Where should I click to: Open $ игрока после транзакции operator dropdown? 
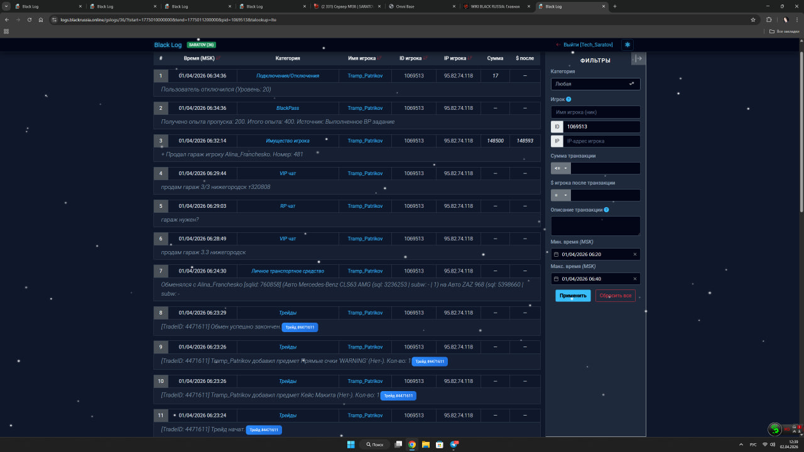click(560, 195)
